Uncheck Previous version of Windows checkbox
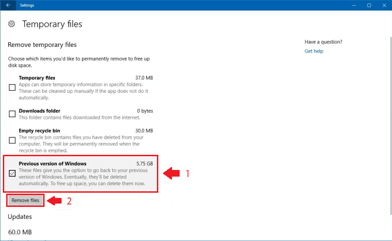The height and width of the screenshot is (241, 392). (12, 173)
